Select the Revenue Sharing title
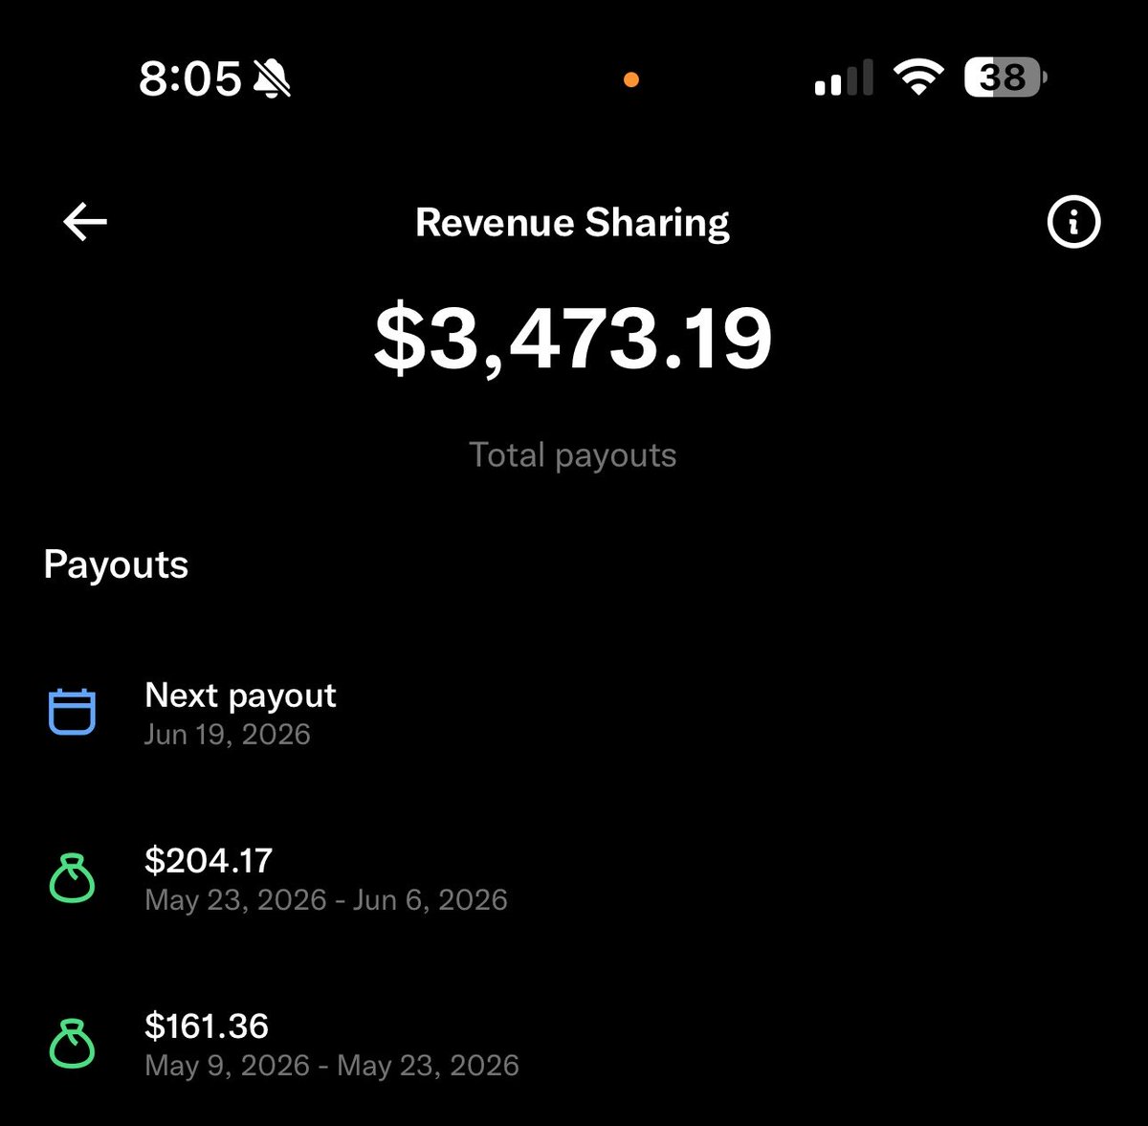The height and width of the screenshot is (1126, 1148). [572, 223]
